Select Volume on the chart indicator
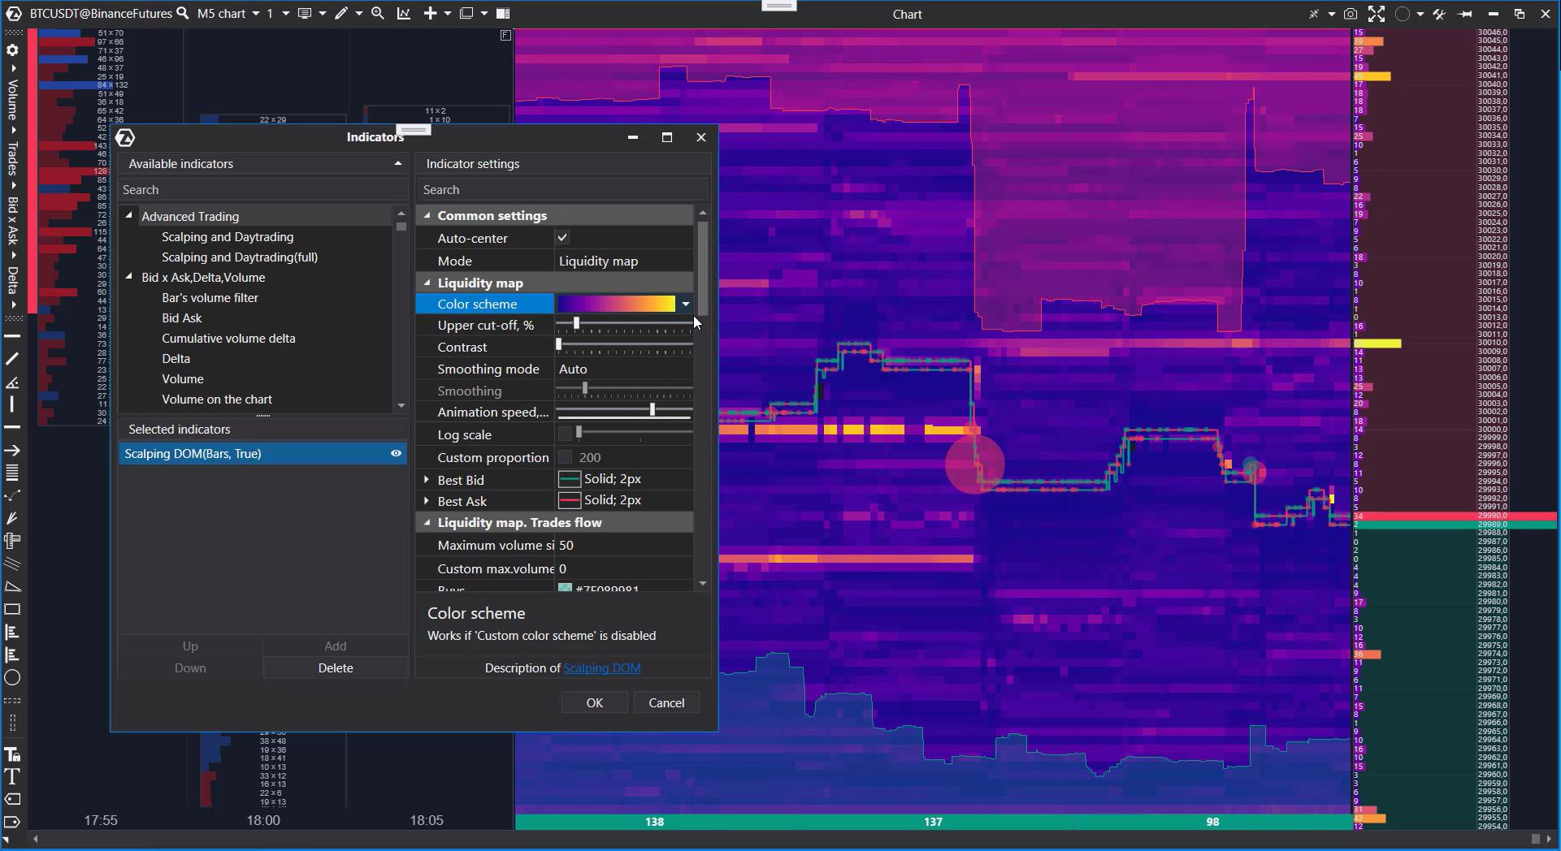The height and width of the screenshot is (851, 1561). pyautogui.click(x=217, y=400)
